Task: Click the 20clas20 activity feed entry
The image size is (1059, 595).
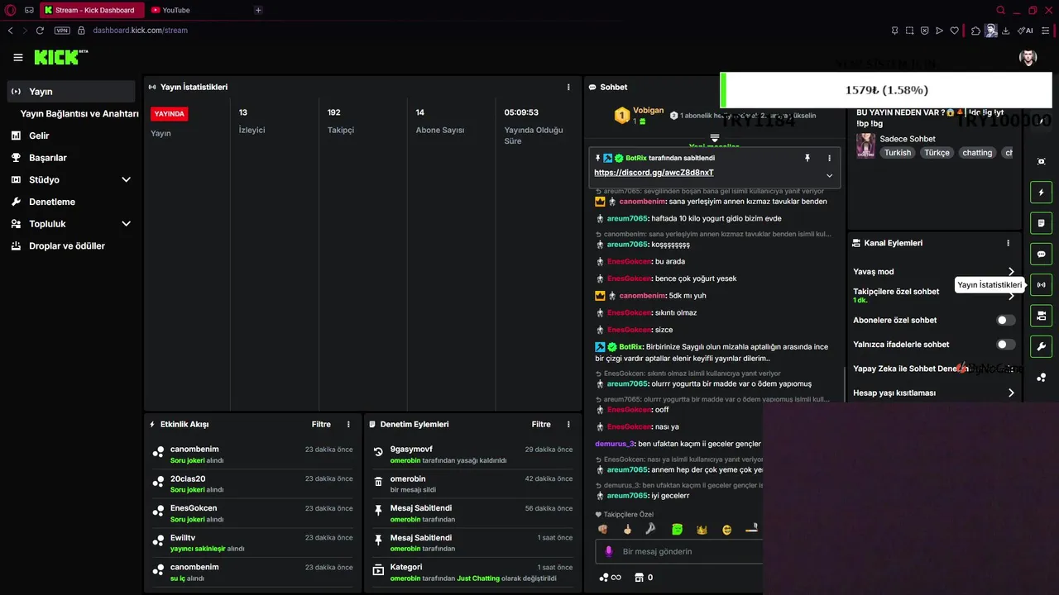Action: [x=252, y=484]
